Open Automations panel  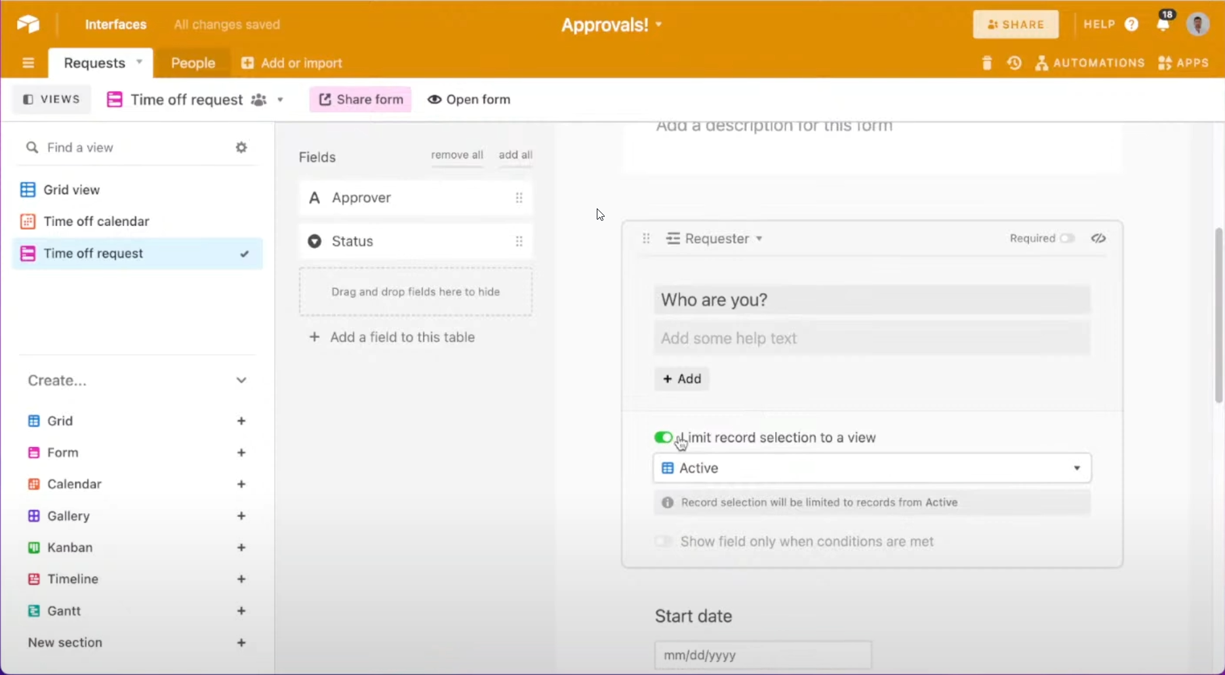pyautogui.click(x=1090, y=63)
